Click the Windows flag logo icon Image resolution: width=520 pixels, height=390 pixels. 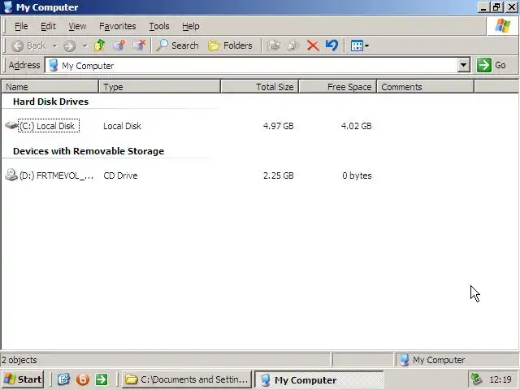pos(503,26)
